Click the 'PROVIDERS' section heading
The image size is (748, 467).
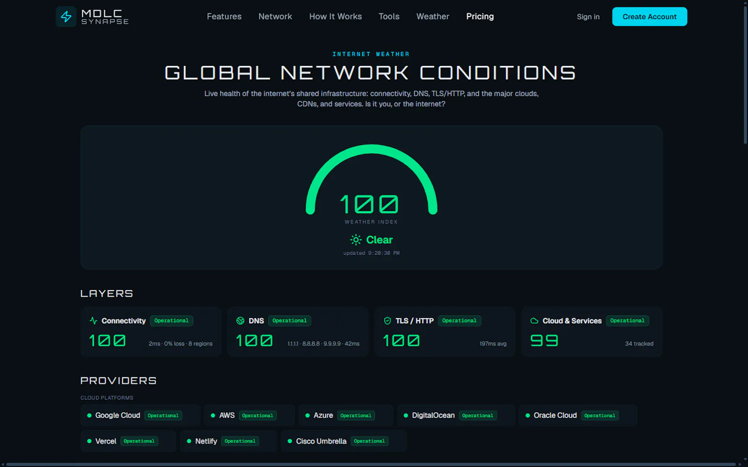coord(118,381)
